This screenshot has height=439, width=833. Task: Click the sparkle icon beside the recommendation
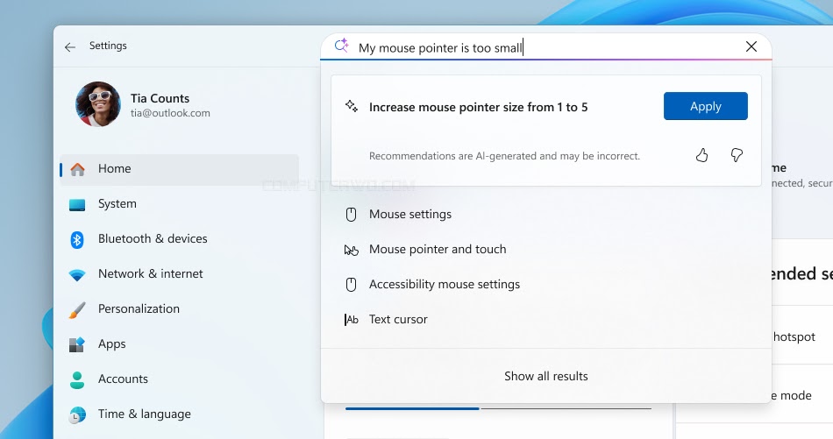351,106
